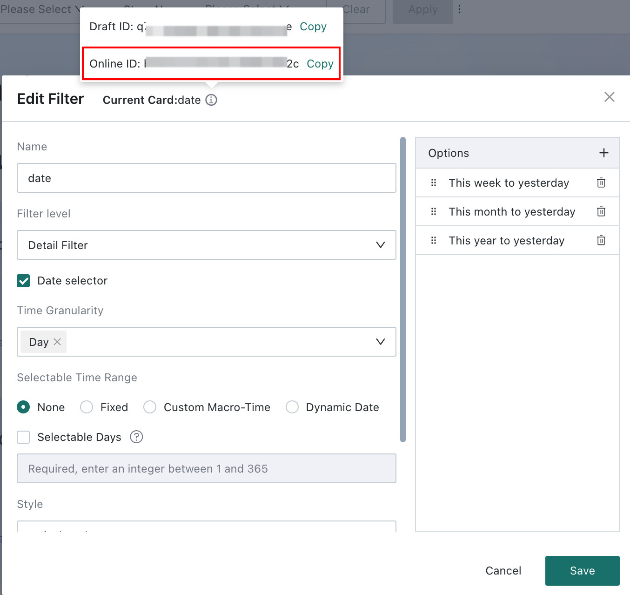Click the Name input field

207,178
